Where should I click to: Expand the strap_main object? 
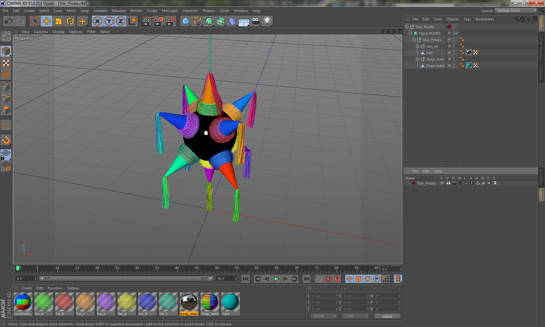418,59
